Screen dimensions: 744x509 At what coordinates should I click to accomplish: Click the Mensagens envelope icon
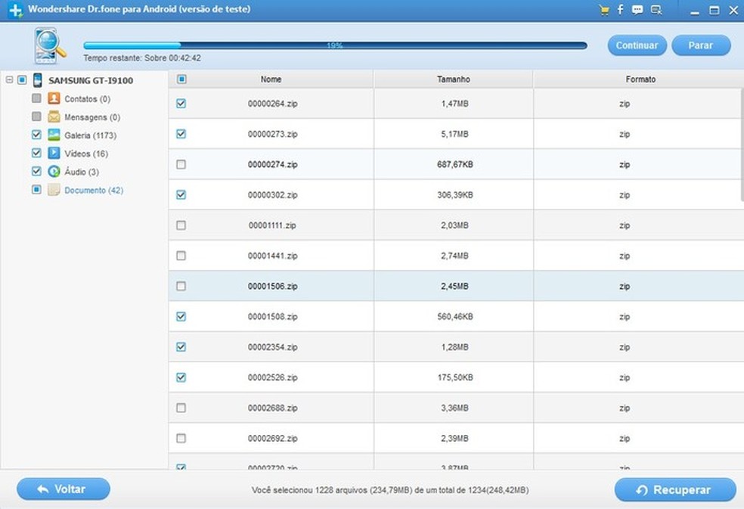54,116
